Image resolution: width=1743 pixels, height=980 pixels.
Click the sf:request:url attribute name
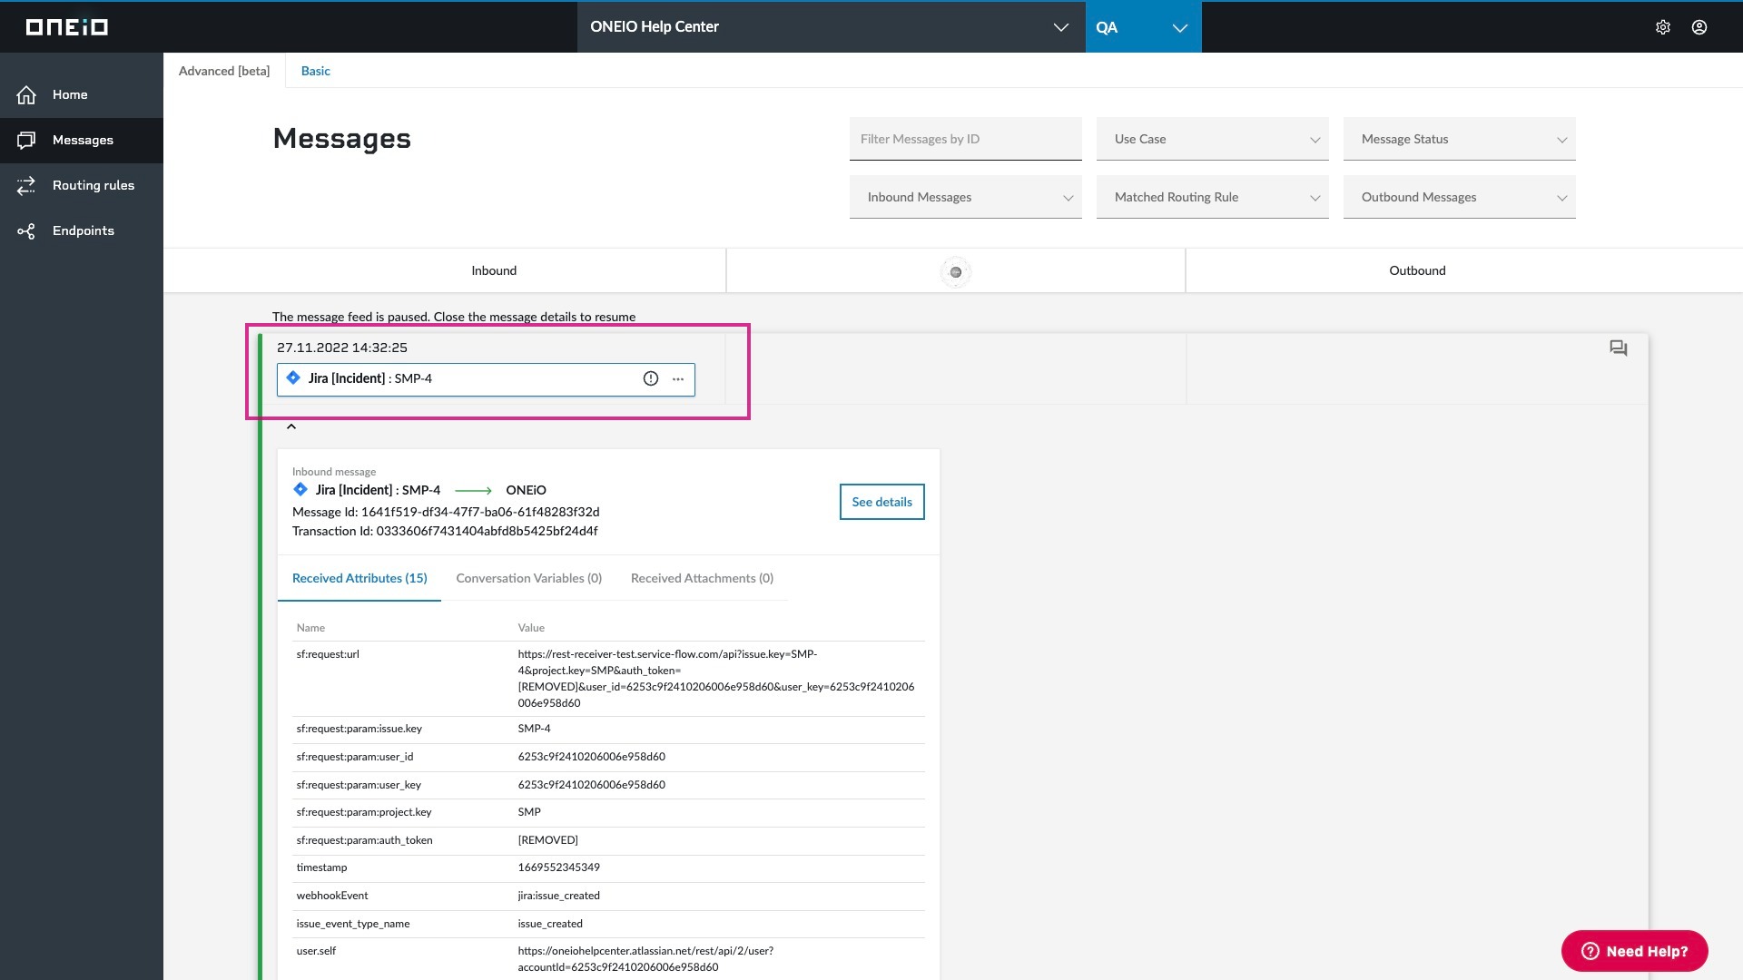328,654
